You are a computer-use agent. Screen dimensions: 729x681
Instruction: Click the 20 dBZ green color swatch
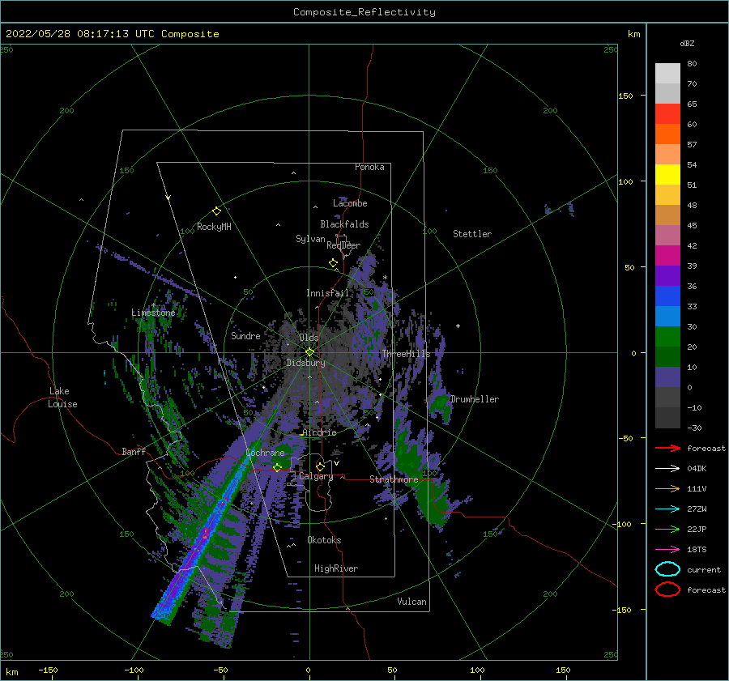tap(667, 337)
